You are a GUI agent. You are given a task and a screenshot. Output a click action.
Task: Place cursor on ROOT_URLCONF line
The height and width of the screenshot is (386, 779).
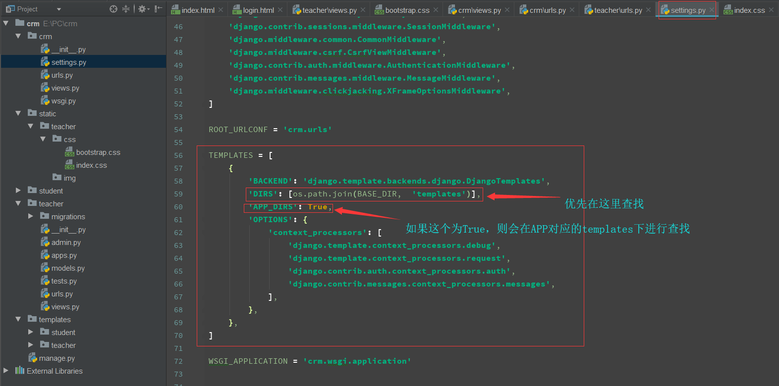tap(270, 130)
